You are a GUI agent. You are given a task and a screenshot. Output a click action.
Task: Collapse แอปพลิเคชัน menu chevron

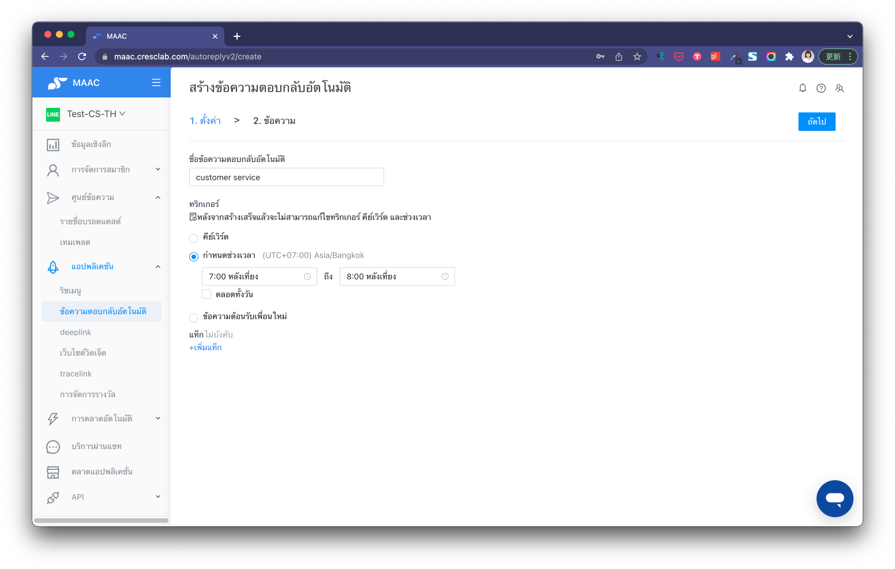[x=158, y=267]
